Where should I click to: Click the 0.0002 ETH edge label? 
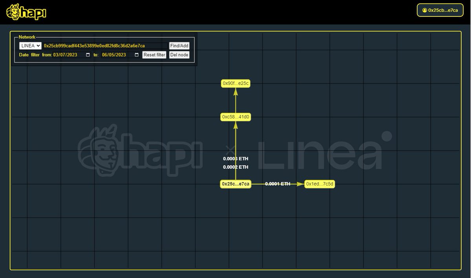pyautogui.click(x=235, y=167)
